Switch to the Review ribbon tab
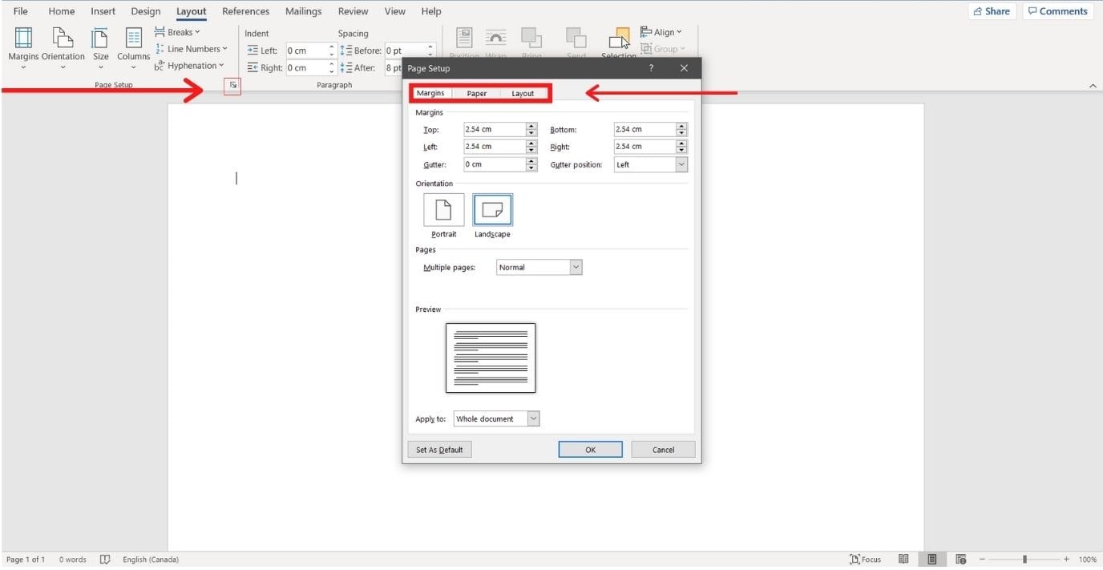Viewport: 1103px width, 570px height. (x=353, y=11)
